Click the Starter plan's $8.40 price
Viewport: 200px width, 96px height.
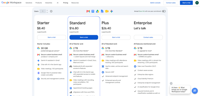click(41, 28)
